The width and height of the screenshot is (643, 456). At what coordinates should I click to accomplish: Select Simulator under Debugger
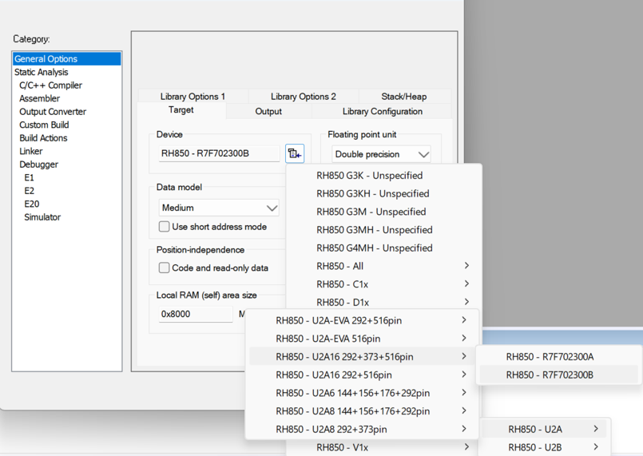click(x=42, y=217)
